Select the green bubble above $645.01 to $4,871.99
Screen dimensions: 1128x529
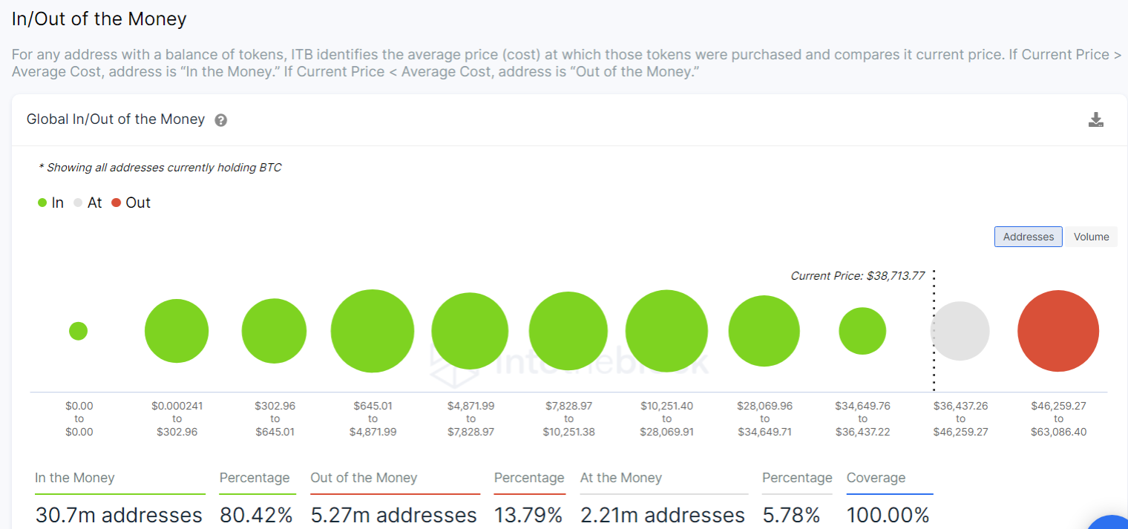click(x=373, y=331)
